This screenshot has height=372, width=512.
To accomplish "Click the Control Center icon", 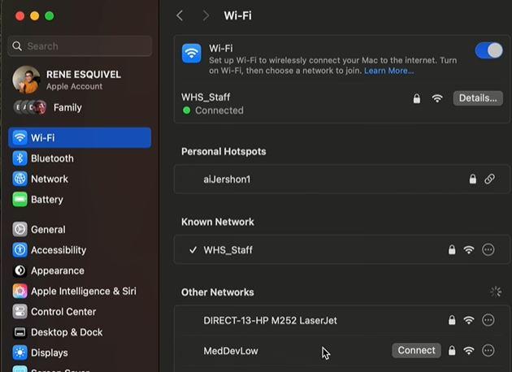I will (20, 312).
